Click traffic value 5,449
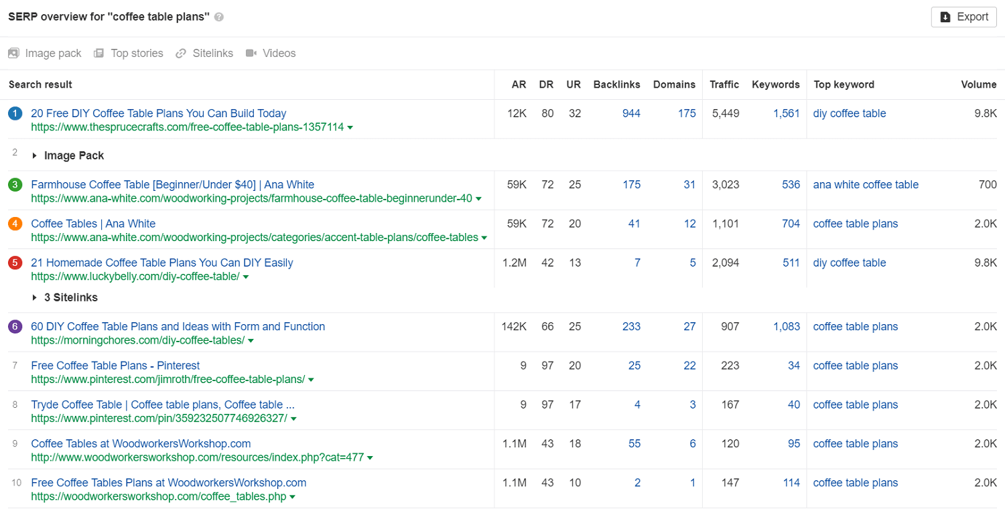1005x515 pixels. pos(726,113)
